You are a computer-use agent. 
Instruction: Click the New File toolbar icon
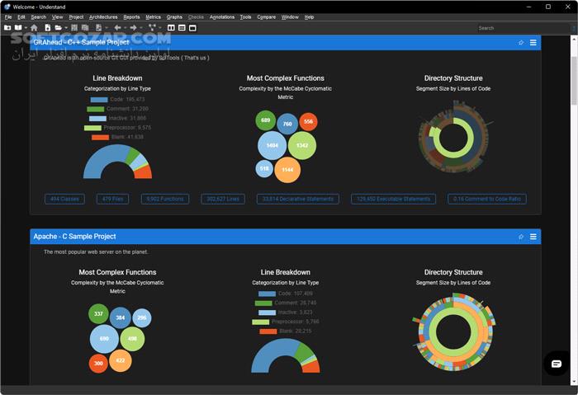(x=50, y=27)
